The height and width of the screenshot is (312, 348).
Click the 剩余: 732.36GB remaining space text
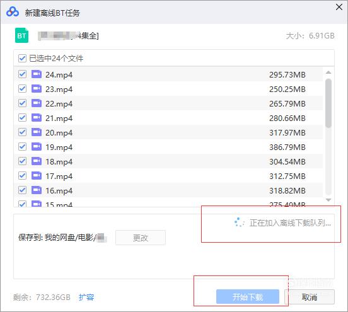[42, 297]
